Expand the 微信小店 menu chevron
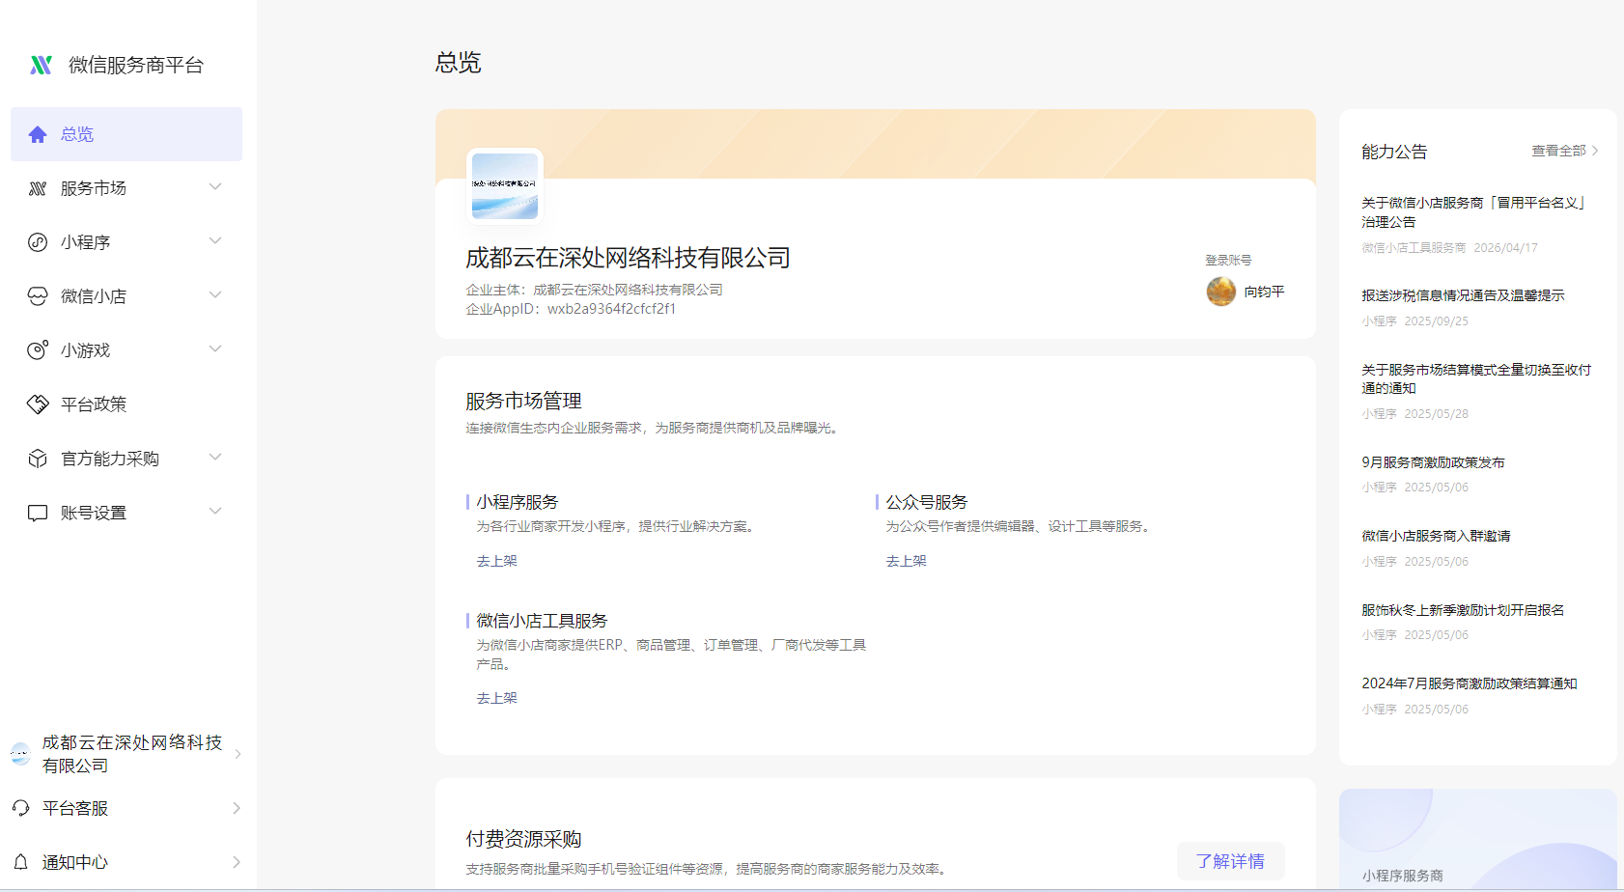The width and height of the screenshot is (1624, 892). pyautogui.click(x=215, y=295)
